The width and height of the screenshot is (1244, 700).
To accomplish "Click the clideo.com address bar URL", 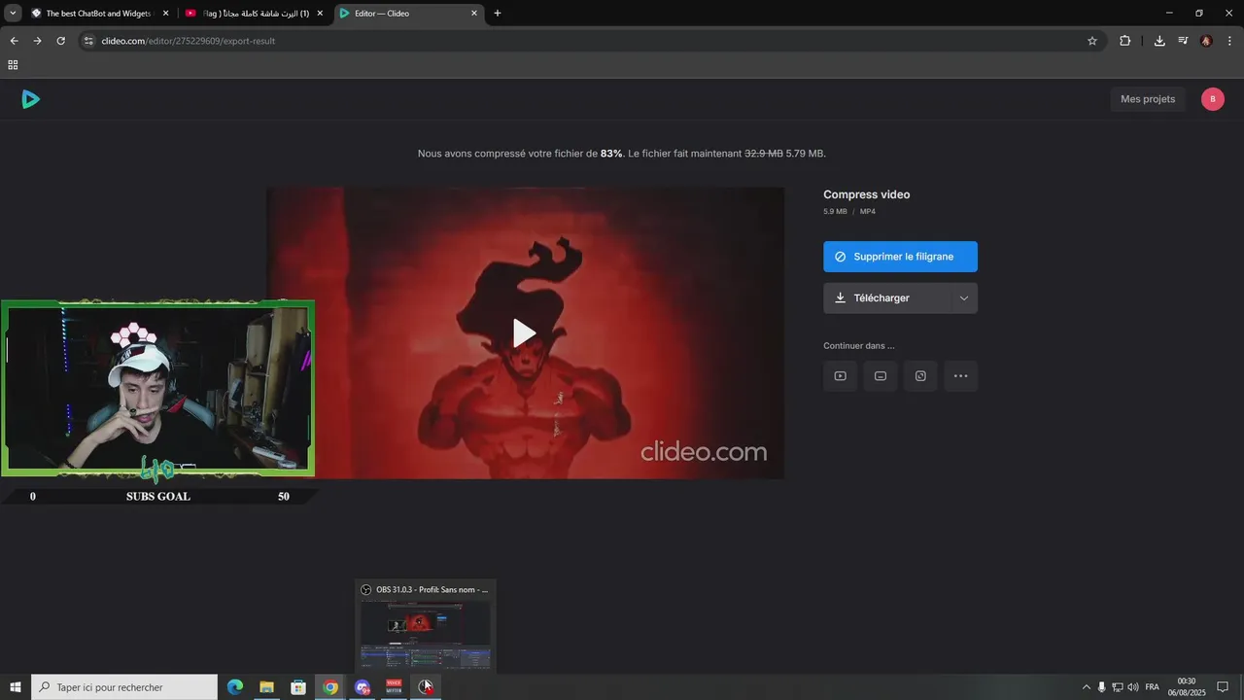I will pyautogui.click(x=188, y=41).
